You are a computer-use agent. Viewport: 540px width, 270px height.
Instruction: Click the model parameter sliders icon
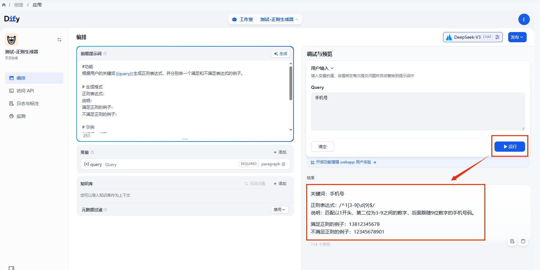pyautogui.click(x=497, y=37)
